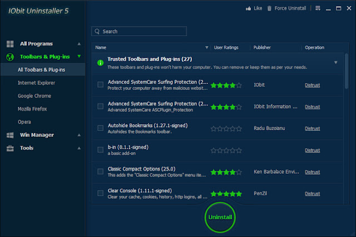Tick checkbox for Advanced SystemCare by IObit

pos(100,85)
